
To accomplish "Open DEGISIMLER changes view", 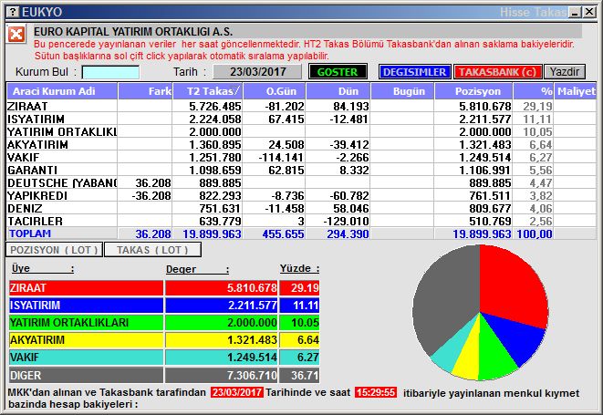I will pyautogui.click(x=414, y=72).
